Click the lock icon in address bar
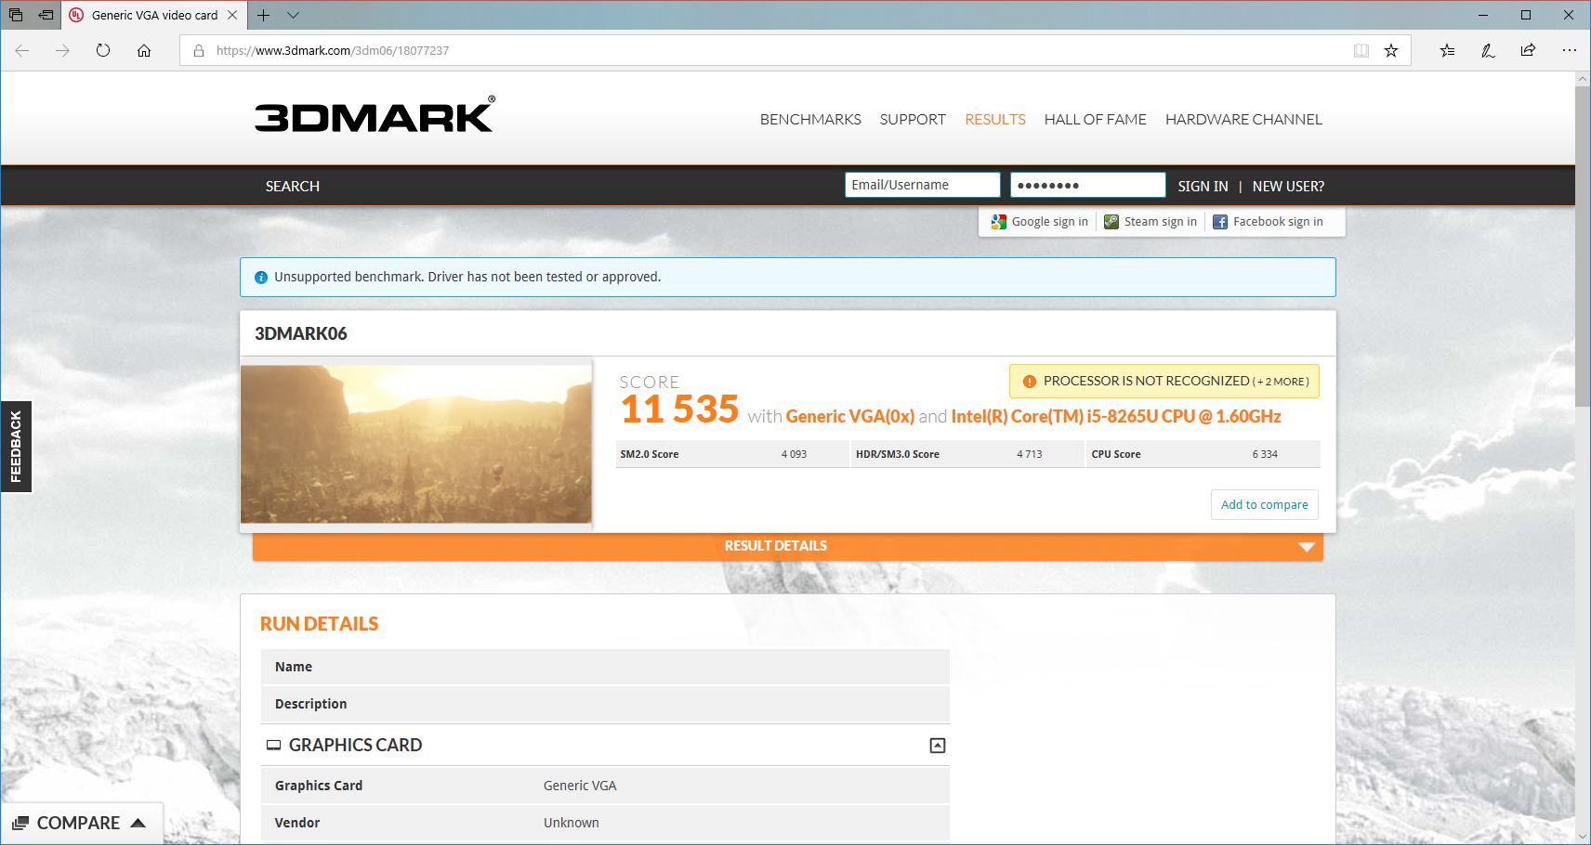This screenshot has width=1591, height=845. click(x=198, y=50)
